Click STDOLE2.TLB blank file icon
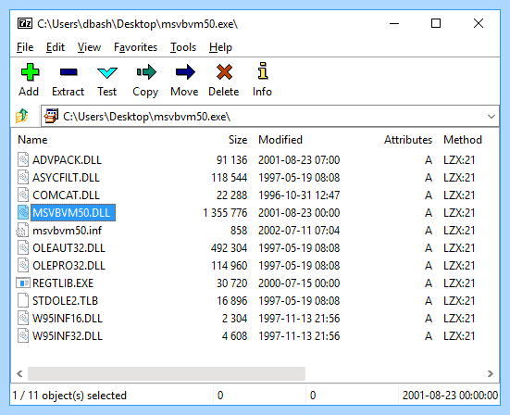 [x=23, y=300]
